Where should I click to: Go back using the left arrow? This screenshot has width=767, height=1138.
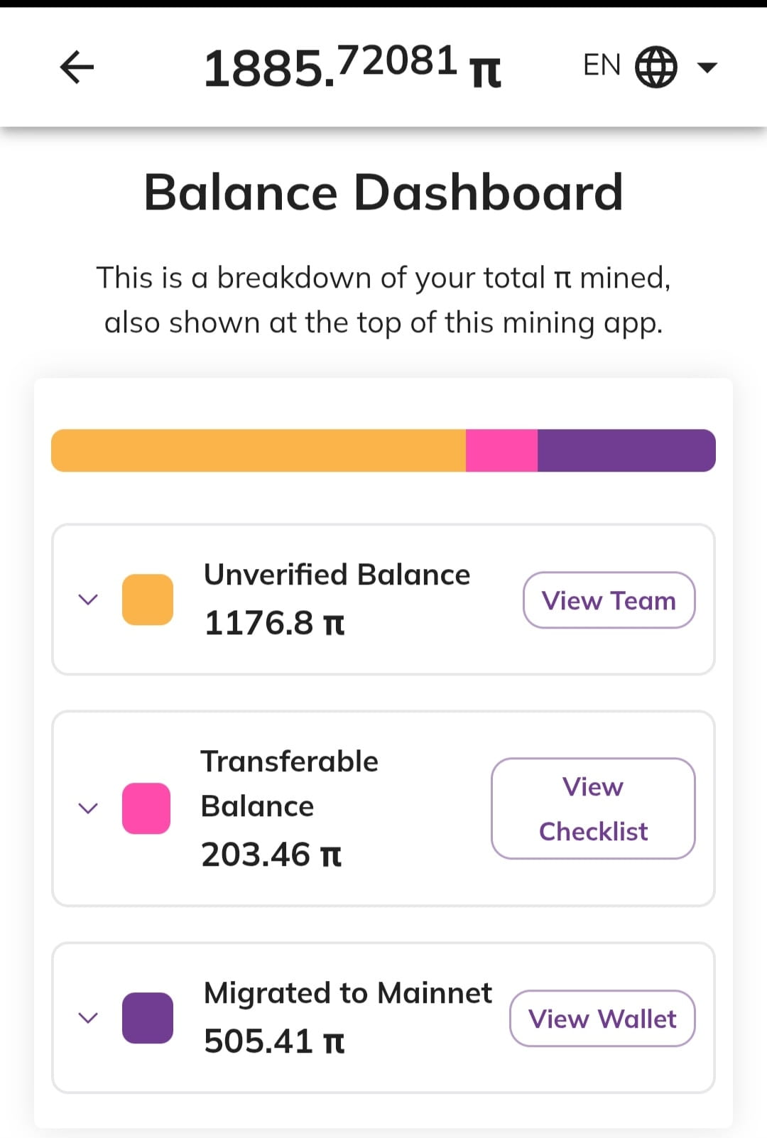pos(77,67)
